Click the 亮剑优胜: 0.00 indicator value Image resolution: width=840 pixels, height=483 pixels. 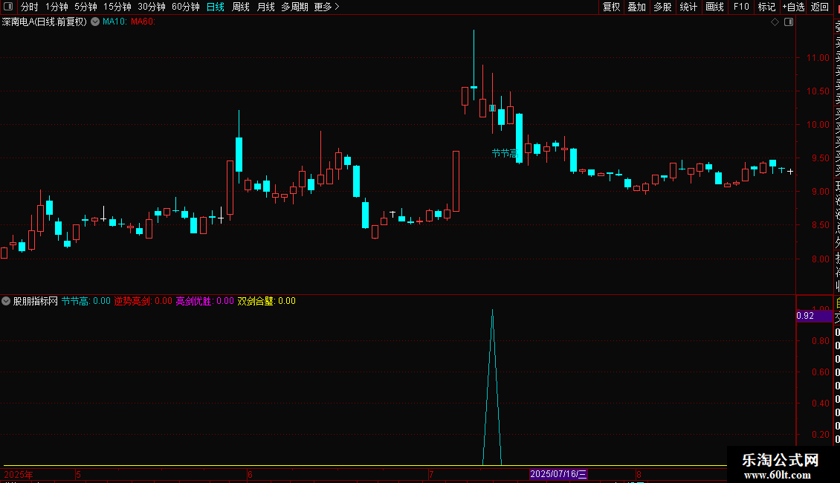click(204, 301)
